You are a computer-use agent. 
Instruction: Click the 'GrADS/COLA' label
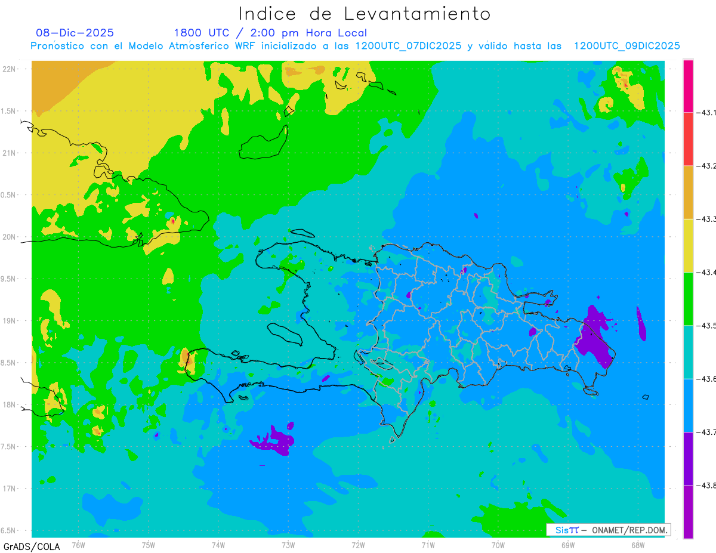click(x=32, y=546)
